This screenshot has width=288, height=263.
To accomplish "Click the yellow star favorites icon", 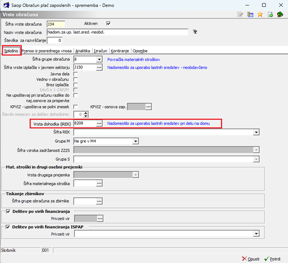I will click(260, 14).
